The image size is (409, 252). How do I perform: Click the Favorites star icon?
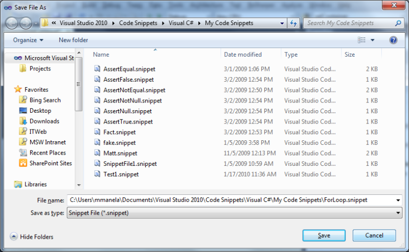18,89
